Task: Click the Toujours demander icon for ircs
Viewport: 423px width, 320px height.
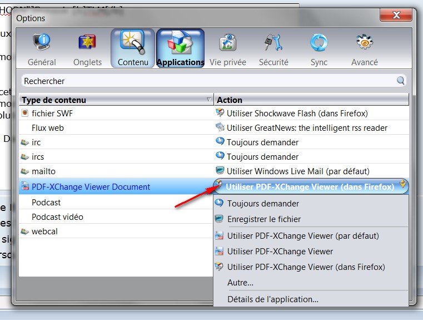Action: 220,156
